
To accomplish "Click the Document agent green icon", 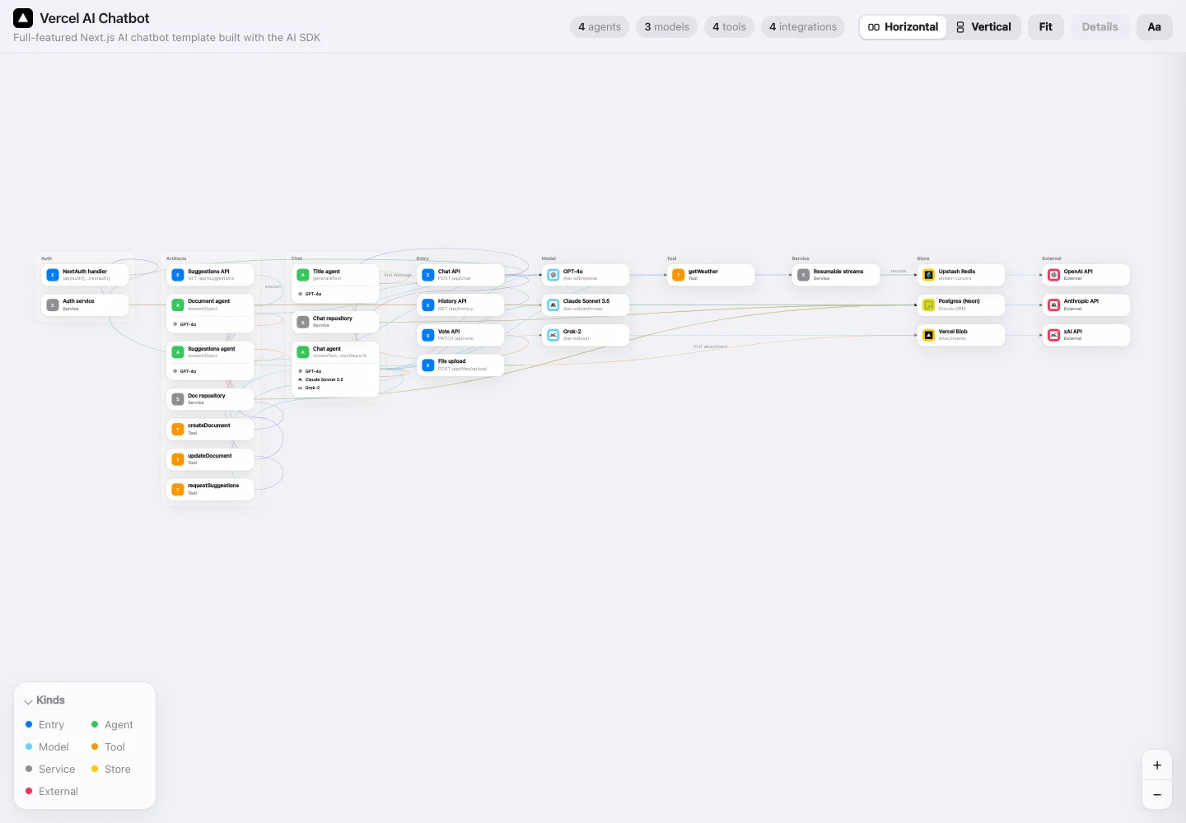I will point(178,305).
